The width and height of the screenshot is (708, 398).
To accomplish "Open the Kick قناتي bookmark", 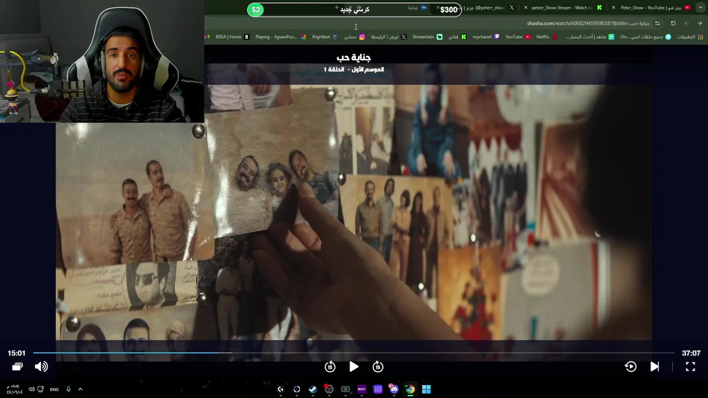I will (457, 37).
